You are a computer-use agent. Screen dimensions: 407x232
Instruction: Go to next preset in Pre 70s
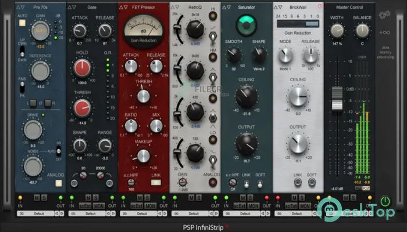(62, 213)
